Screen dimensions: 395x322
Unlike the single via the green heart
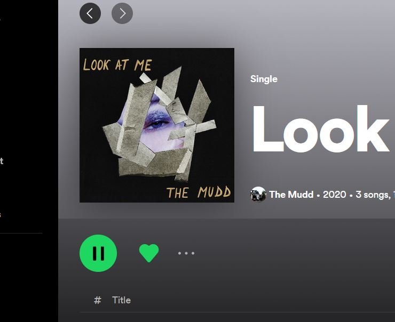tap(149, 253)
